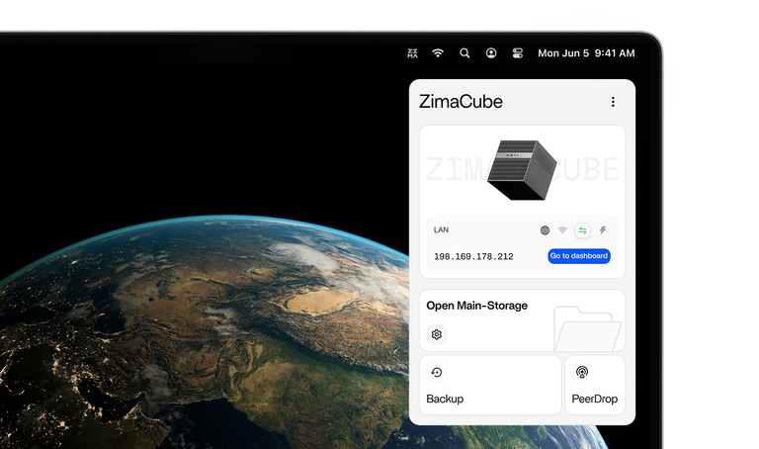Image resolution: width=759 pixels, height=449 pixels.
Task: Select the Thunderbolt lightning connection icon
Action: pos(603,230)
